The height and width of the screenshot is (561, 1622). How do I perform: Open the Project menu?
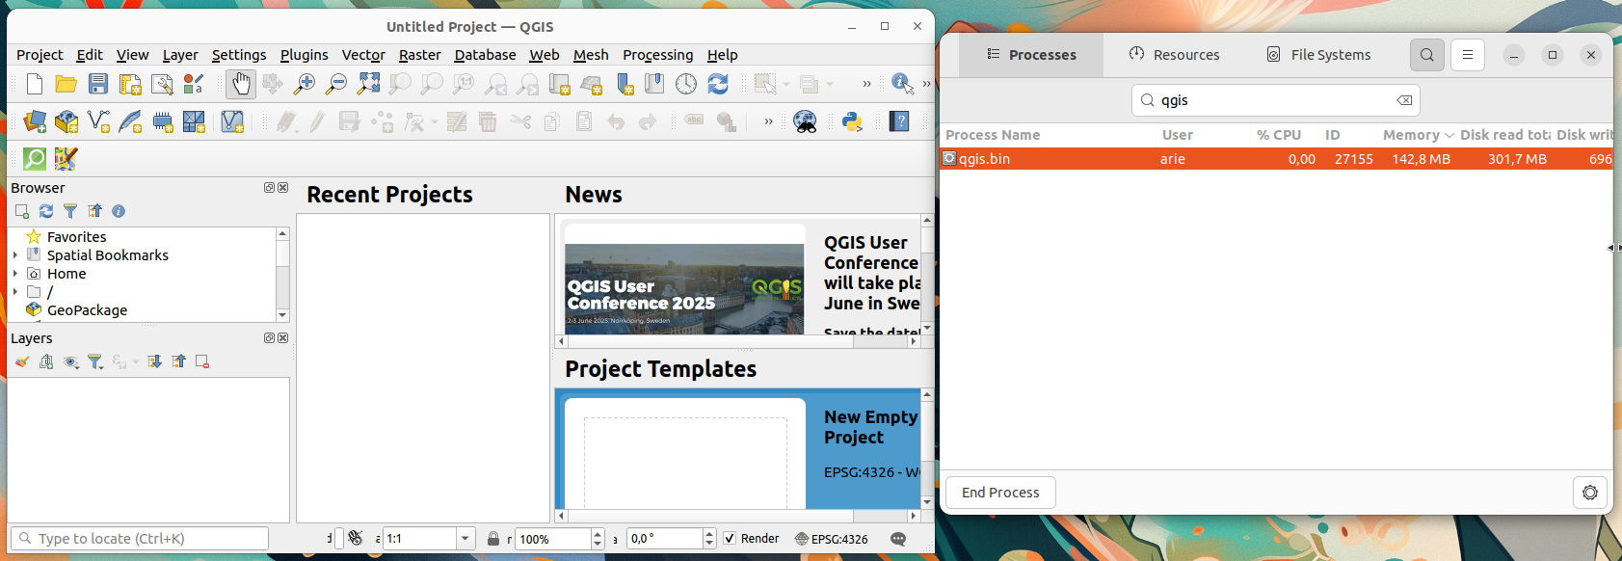click(x=40, y=55)
